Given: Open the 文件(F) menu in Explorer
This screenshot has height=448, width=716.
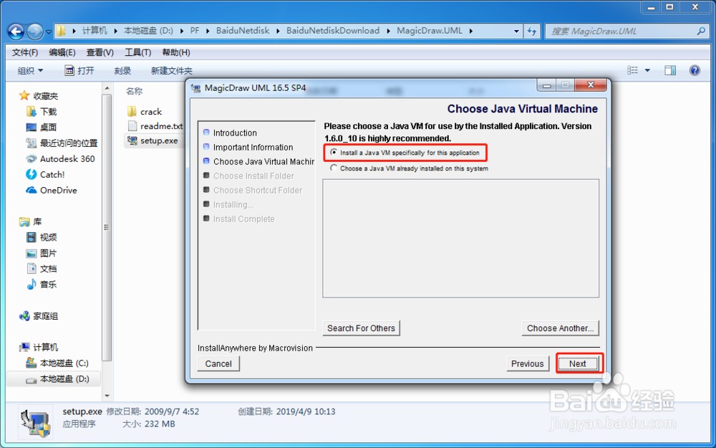Looking at the screenshot, I should (x=24, y=52).
